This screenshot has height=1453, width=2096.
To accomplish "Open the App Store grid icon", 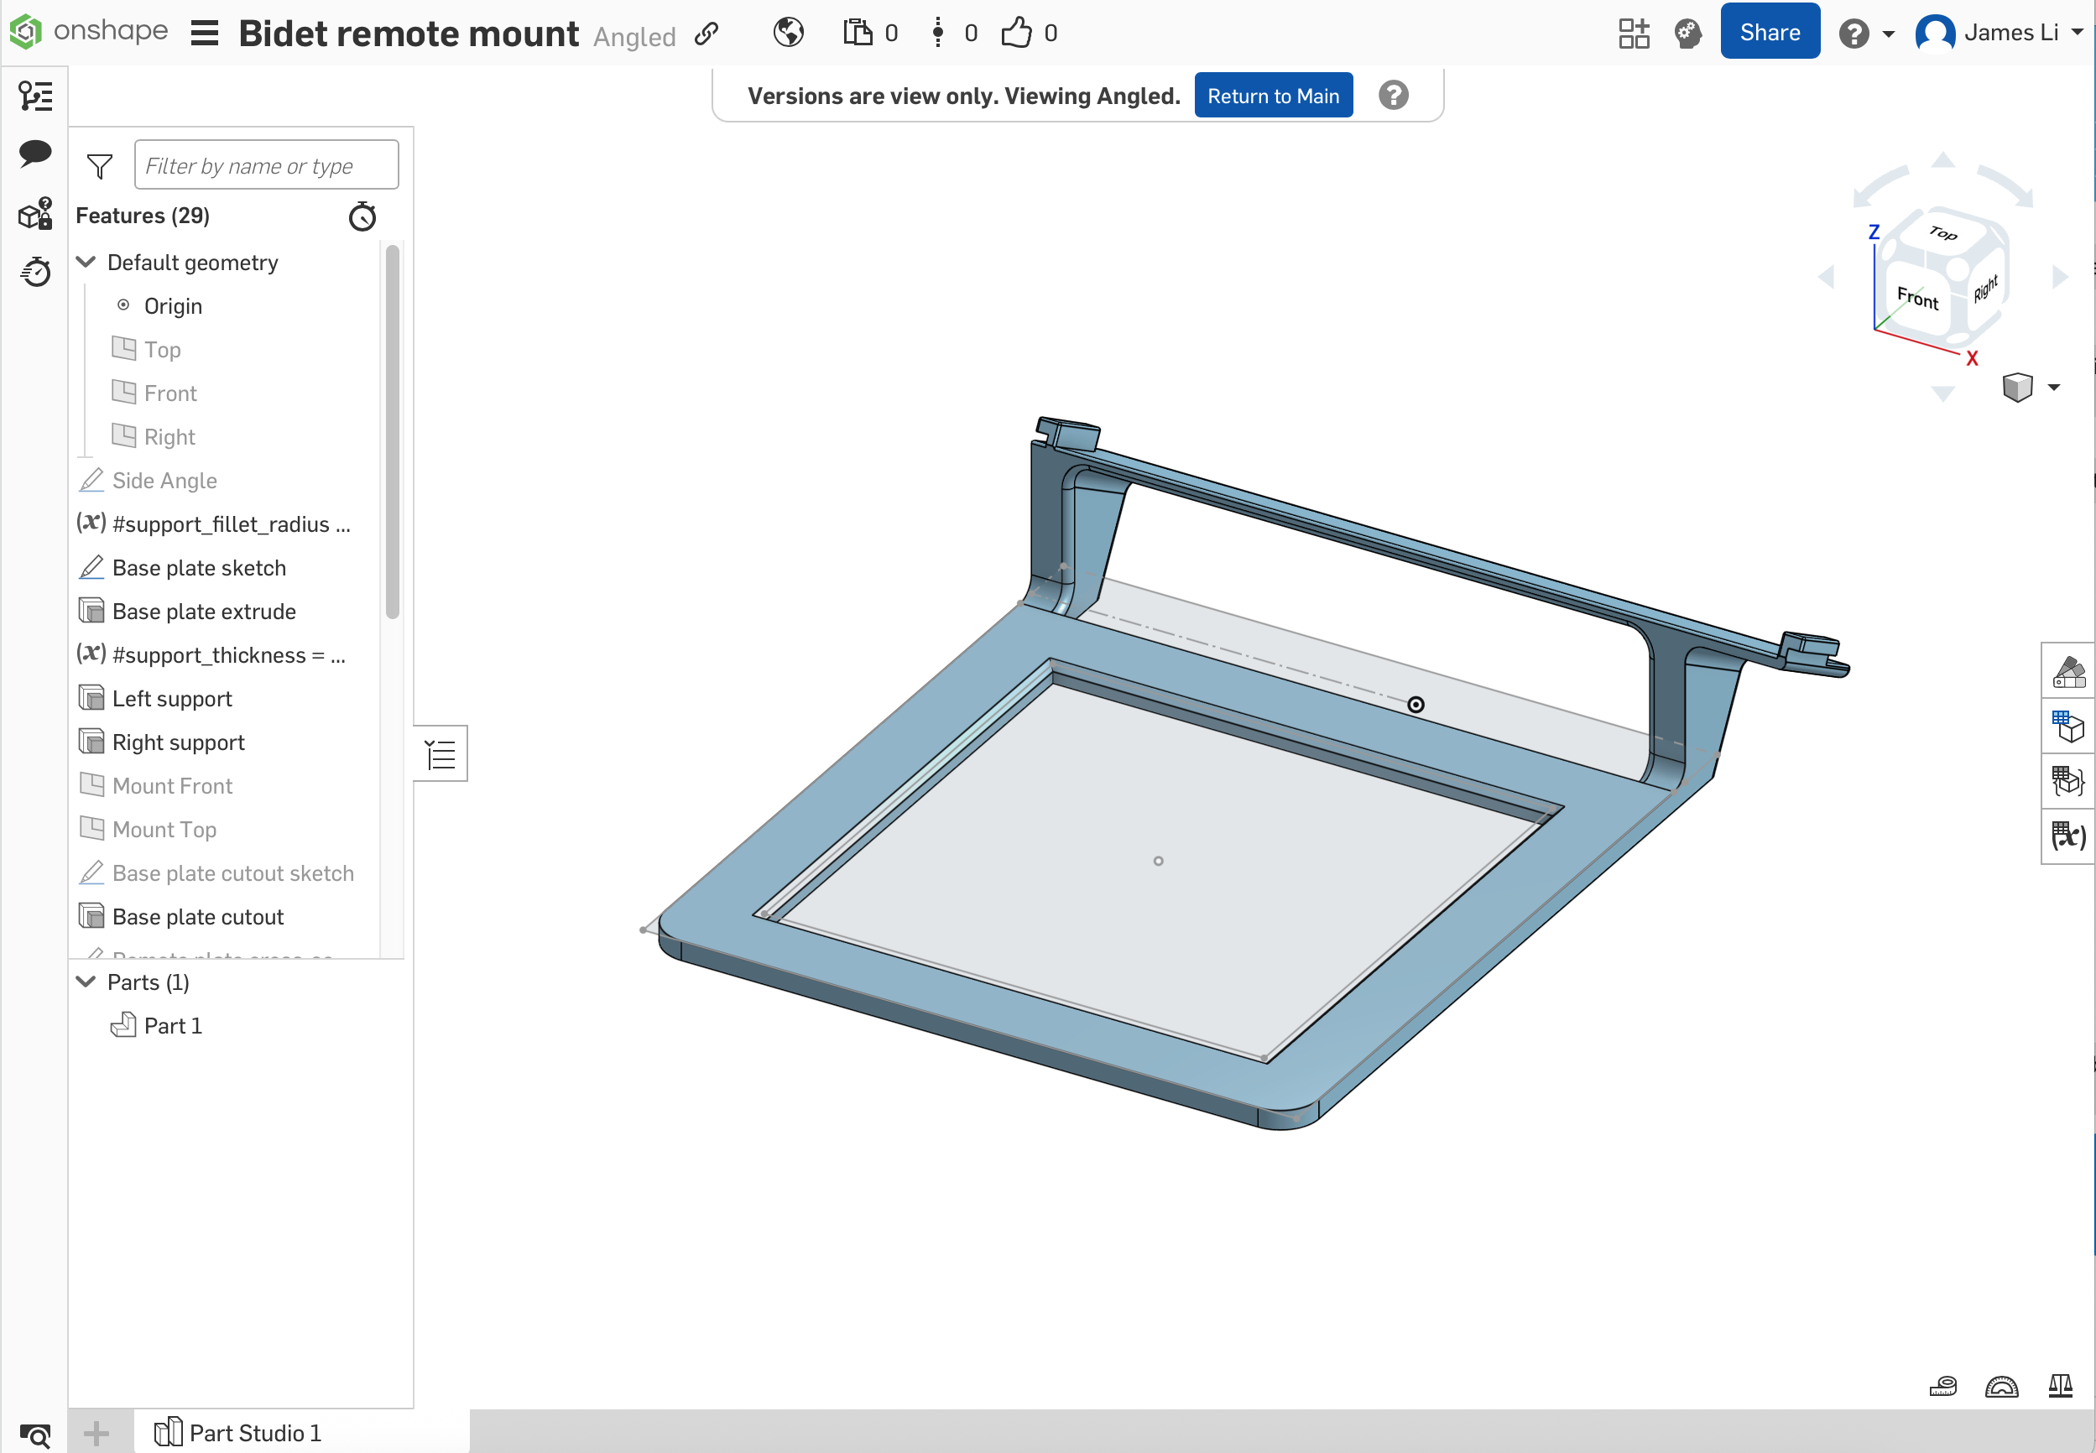I will [1635, 34].
